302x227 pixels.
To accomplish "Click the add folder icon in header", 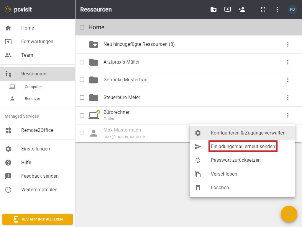I will coord(214,9).
